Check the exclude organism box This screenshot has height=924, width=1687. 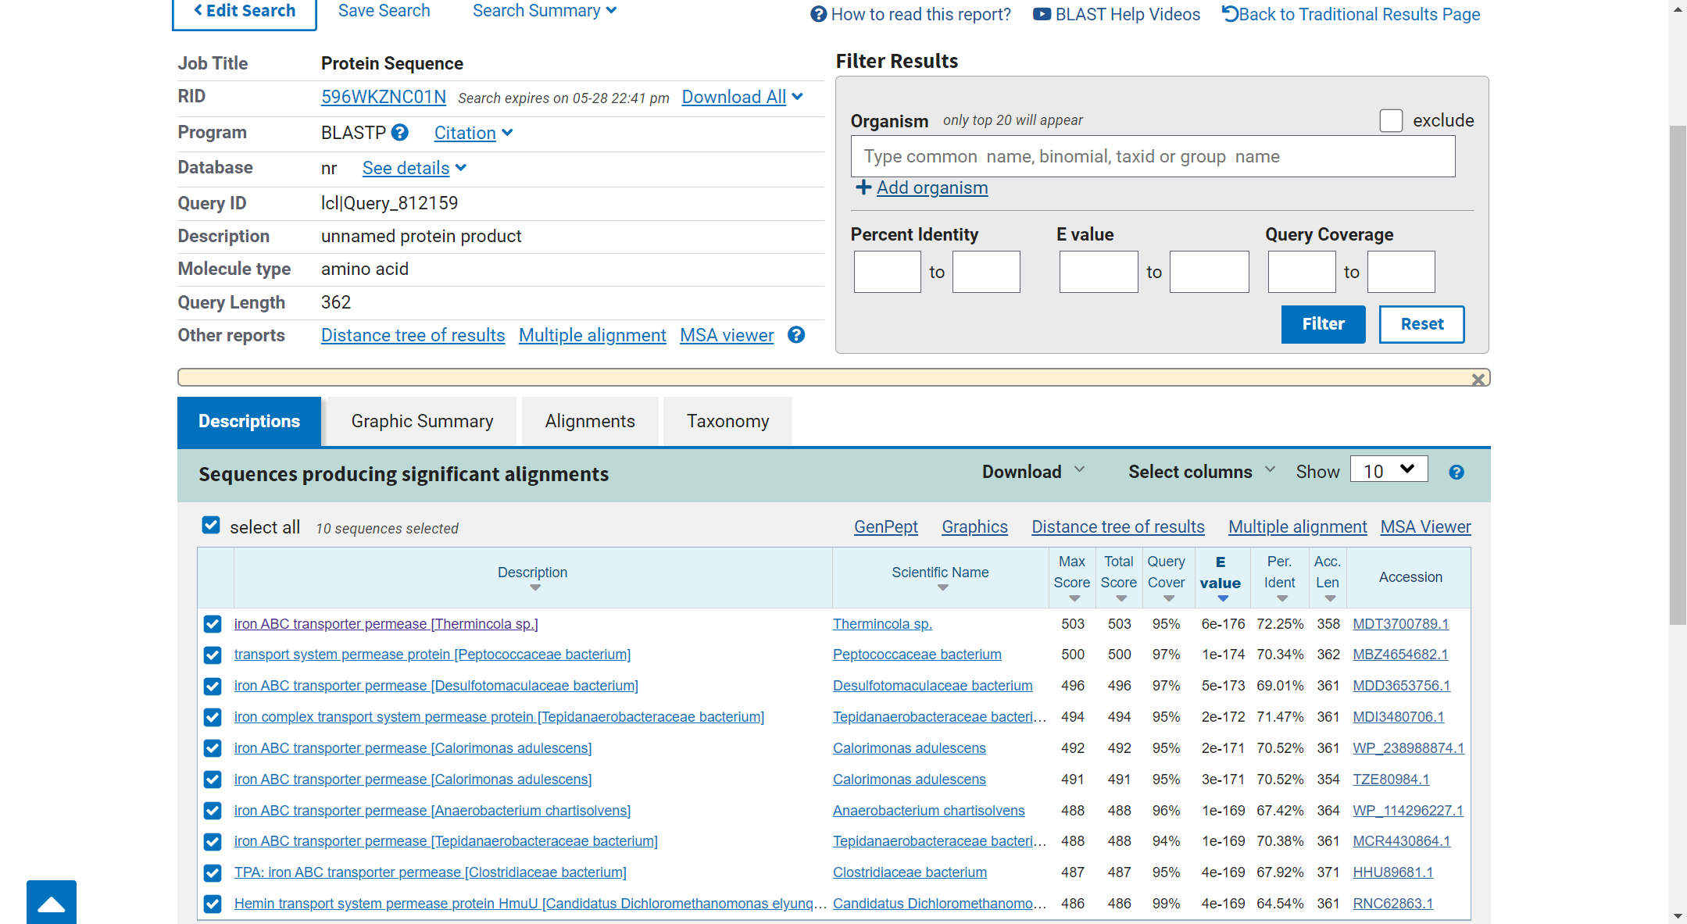coord(1391,120)
